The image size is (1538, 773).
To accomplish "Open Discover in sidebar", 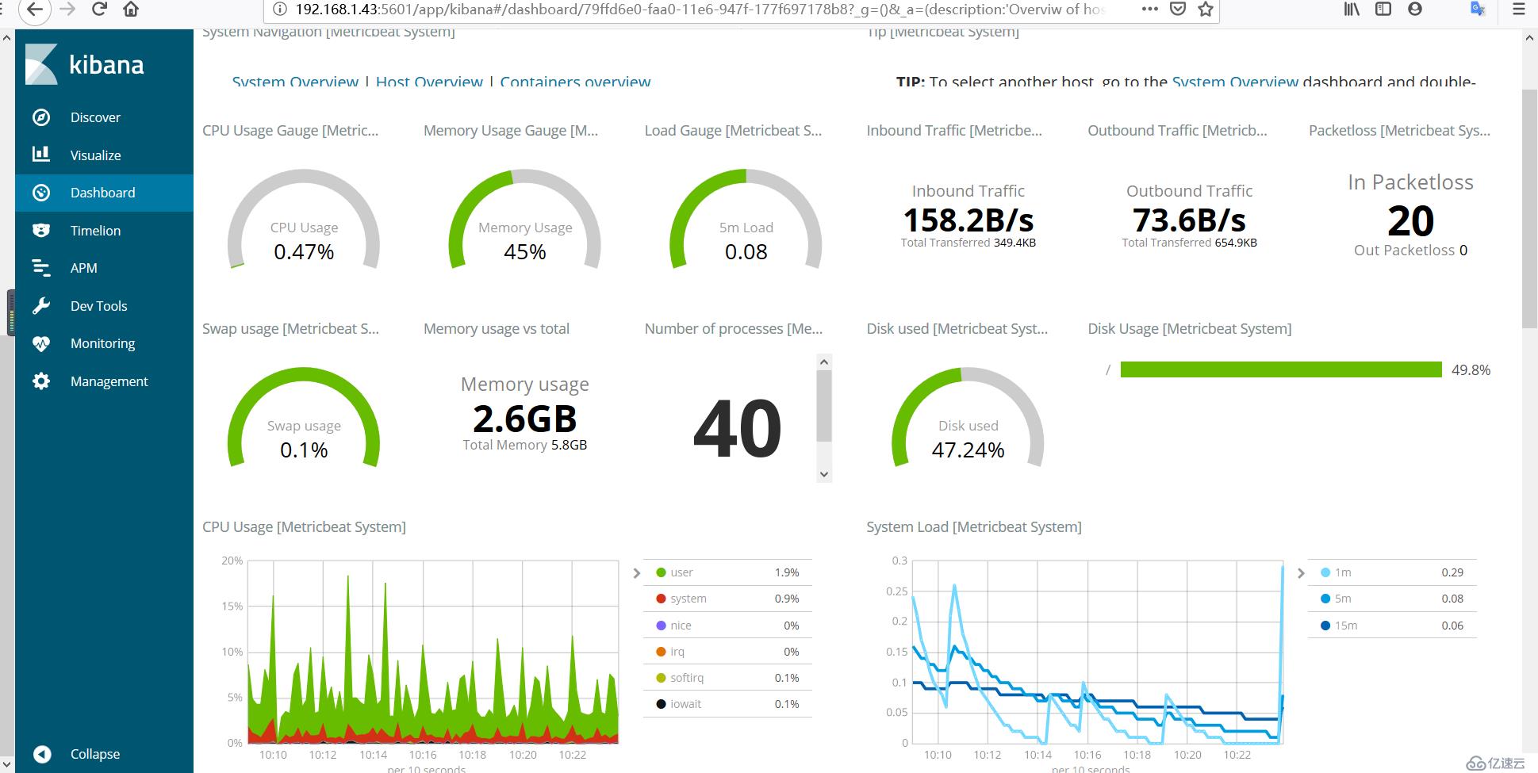I will point(95,117).
